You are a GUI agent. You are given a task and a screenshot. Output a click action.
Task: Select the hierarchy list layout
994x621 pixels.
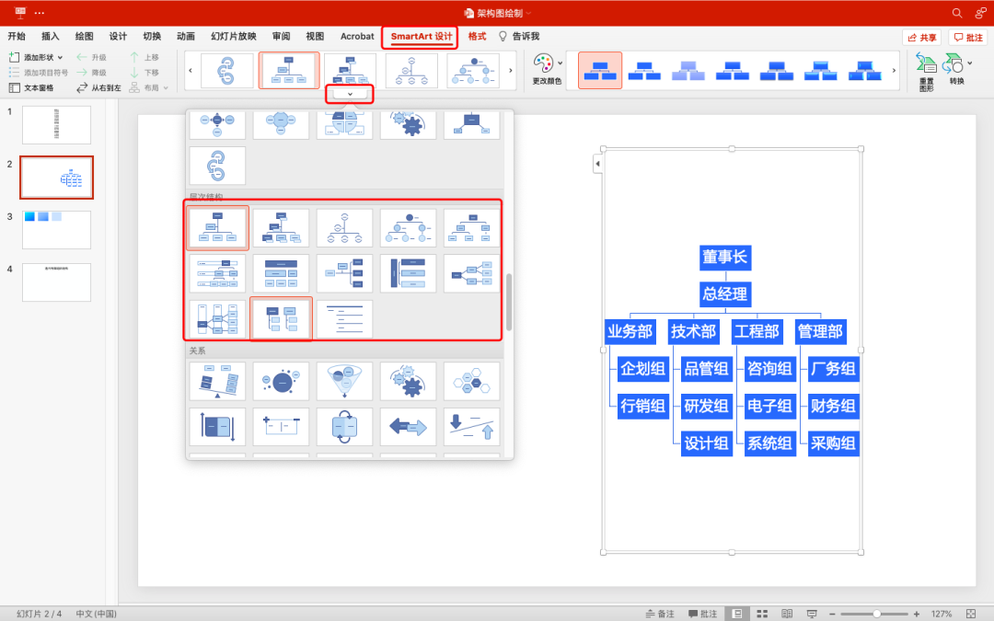tap(281, 318)
